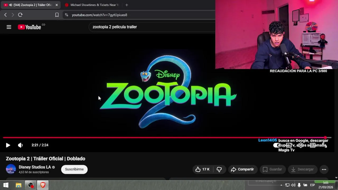
Task: Open the player settings gear
Action: point(301,145)
